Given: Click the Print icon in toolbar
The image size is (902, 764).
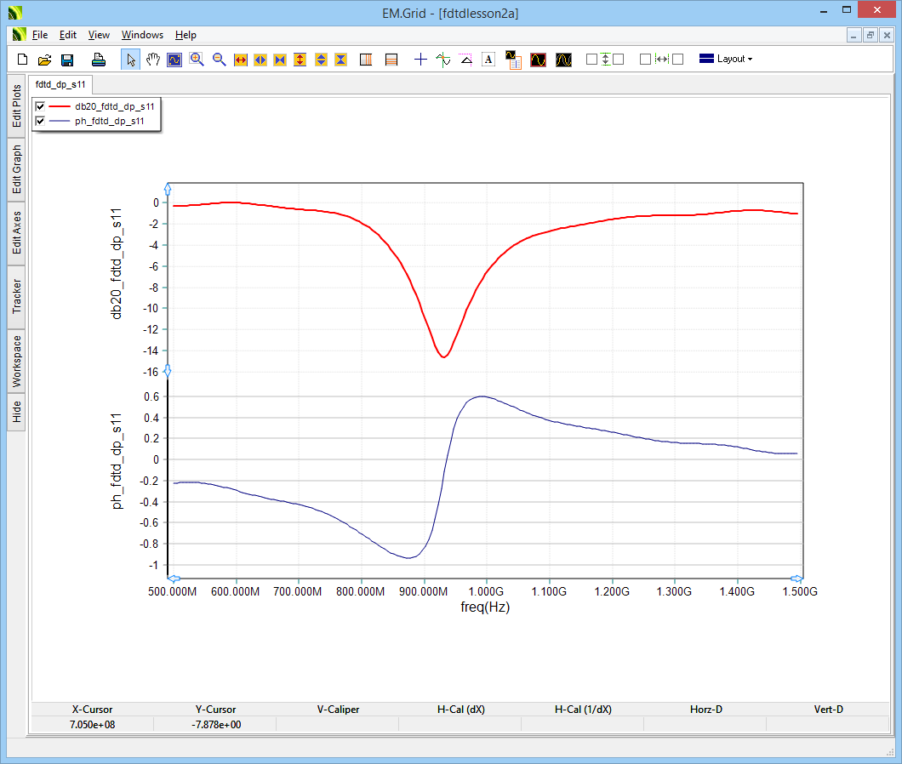Looking at the screenshot, I should click(99, 60).
